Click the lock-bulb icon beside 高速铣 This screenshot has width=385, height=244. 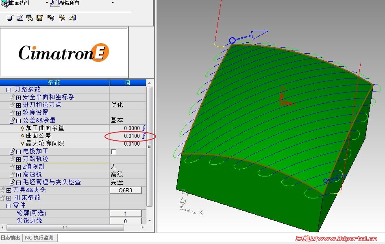12,175
